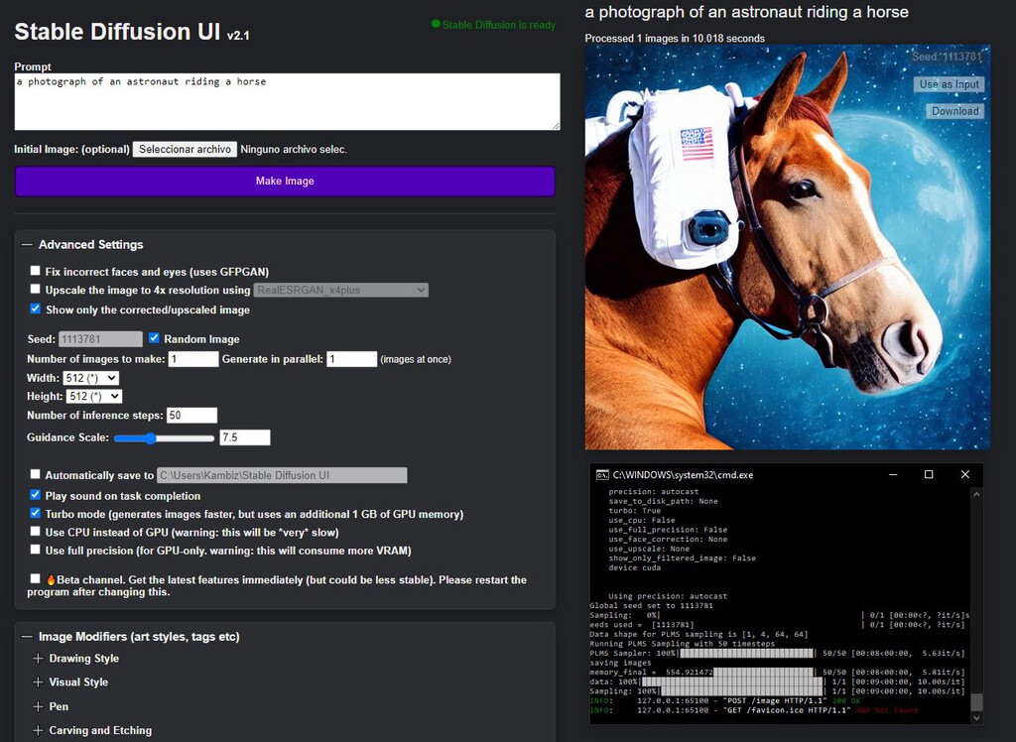Disable Turbo mode checkbox
1016x742 pixels.
(x=36, y=514)
